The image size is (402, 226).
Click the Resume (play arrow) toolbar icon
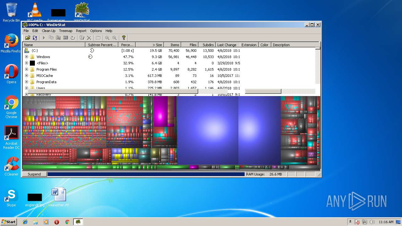click(x=44, y=38)
